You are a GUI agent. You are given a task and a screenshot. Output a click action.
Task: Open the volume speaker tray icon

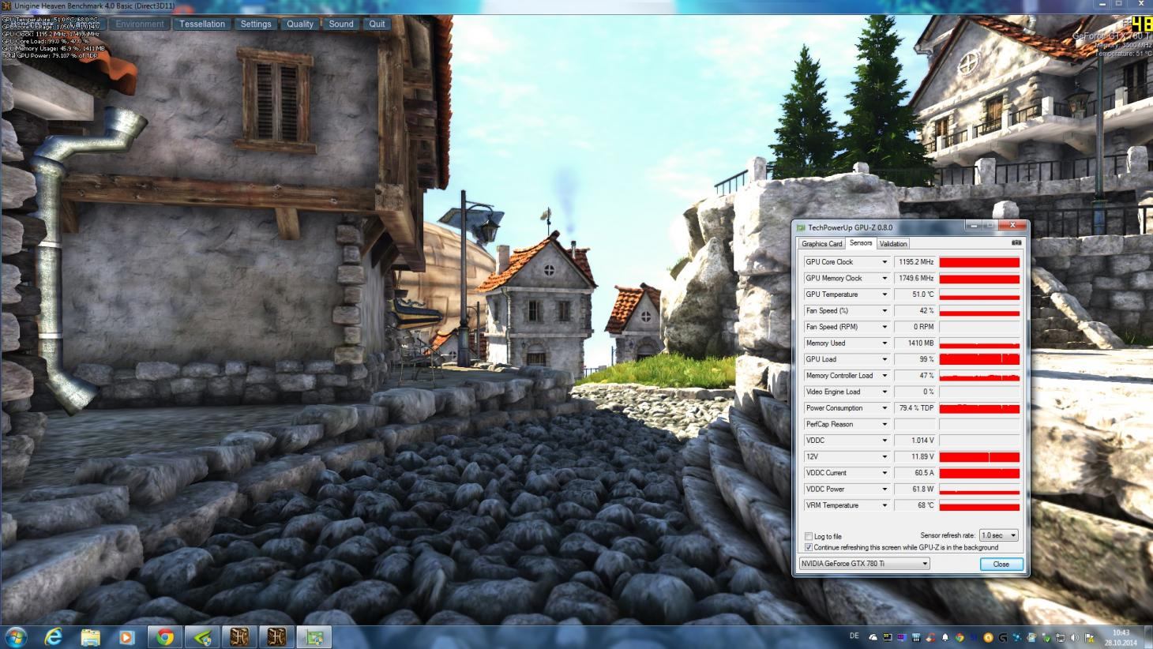[1074, 637]
